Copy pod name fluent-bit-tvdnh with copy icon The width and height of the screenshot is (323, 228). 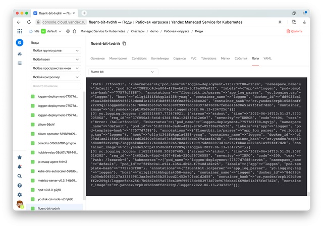(125, 44)
